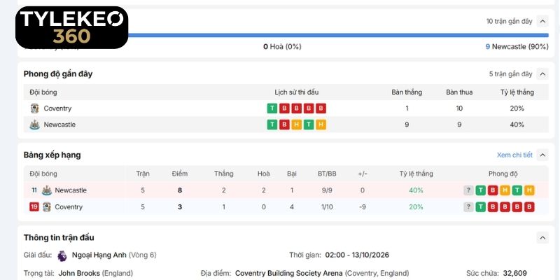Click the rank 11 number beside Newcastle

point(34,190)
